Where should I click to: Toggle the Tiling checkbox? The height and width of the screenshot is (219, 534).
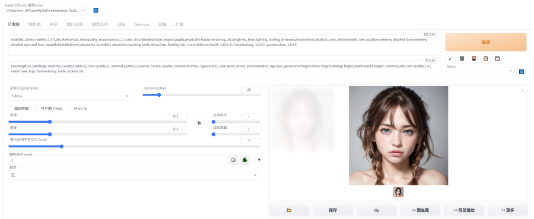click(x=37, y=108)
